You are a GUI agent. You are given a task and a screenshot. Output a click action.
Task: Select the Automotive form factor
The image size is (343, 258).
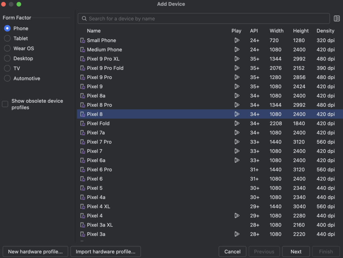(x=7, y=78)
